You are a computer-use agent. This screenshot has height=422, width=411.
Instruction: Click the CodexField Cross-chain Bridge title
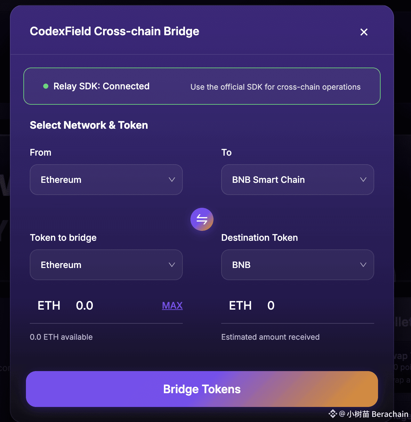point(114,31)
